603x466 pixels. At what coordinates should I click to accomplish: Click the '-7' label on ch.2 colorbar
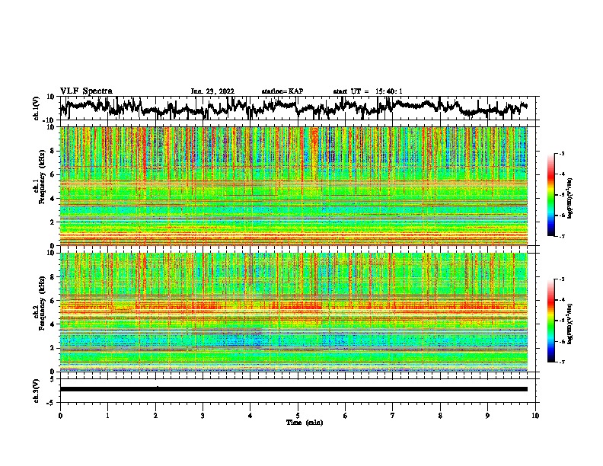point(562,362)
